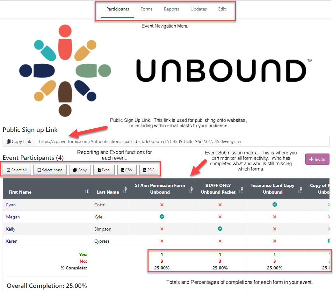Export participants as PDF
The width and height of the screenshot is (333, 293).
coord(149,170)
